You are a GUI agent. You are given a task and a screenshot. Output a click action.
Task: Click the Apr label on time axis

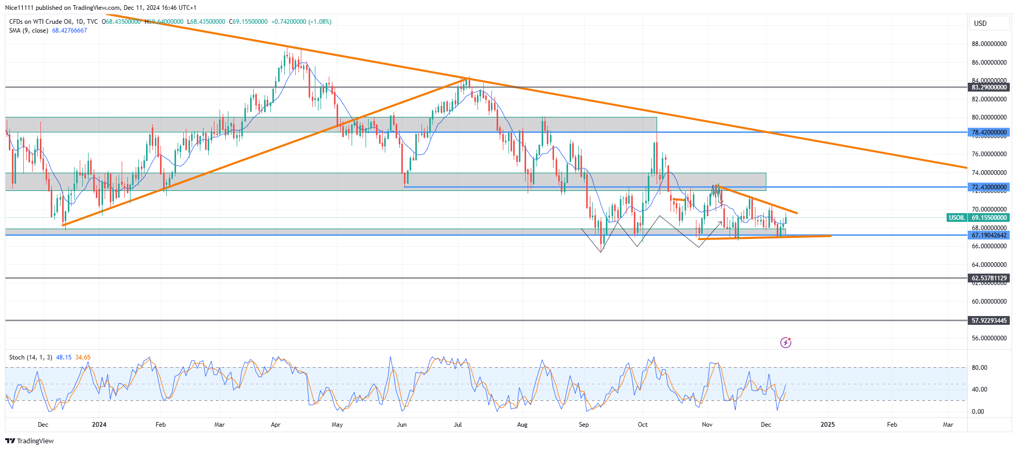275,425
